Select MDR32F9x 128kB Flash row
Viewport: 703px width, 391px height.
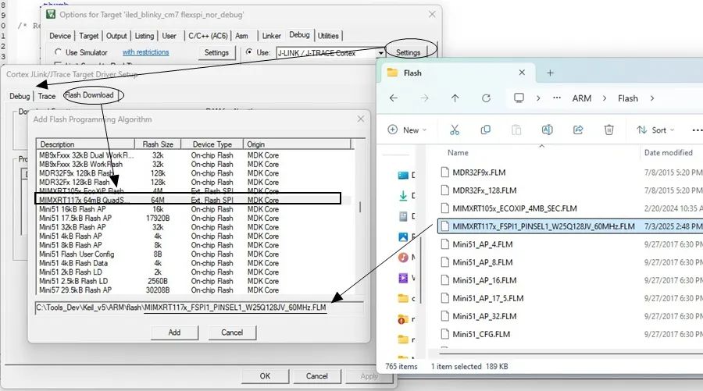coord(193,173)
